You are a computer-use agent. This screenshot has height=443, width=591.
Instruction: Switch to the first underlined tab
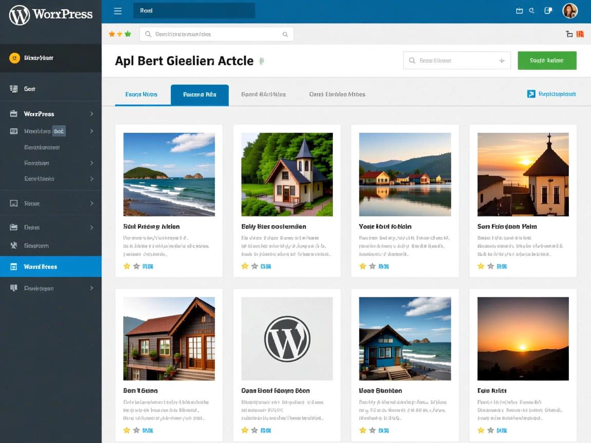pyautogui.click(x=141, y=95)
